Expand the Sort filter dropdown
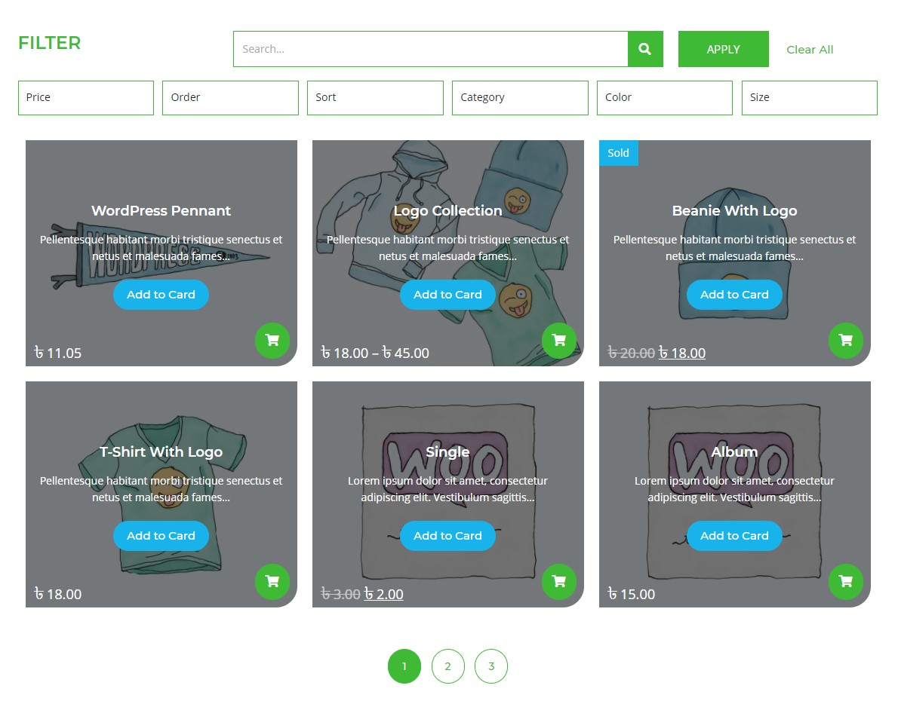This screenshot has width=898, height=716. click(375, 98)
